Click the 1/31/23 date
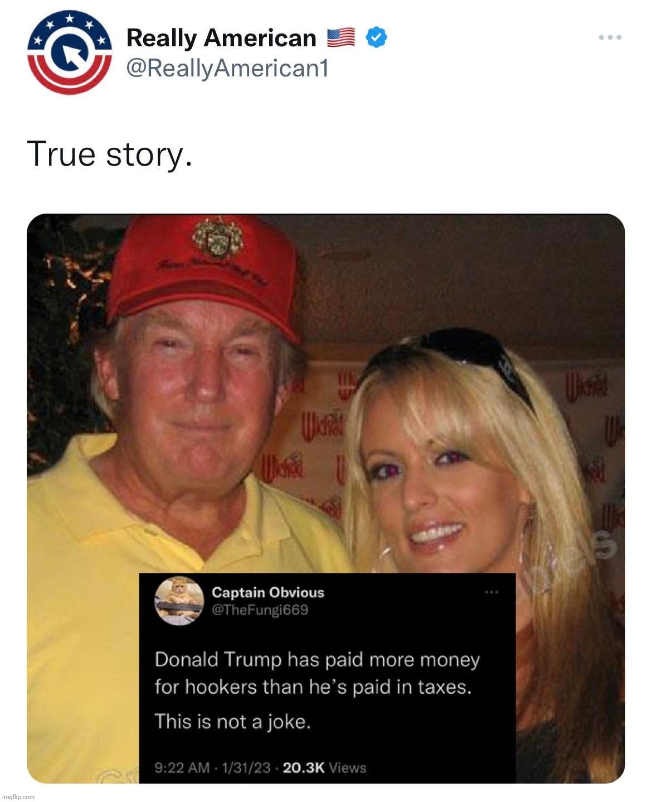This screenshot has height=802, width=652. tap(246, 768)
